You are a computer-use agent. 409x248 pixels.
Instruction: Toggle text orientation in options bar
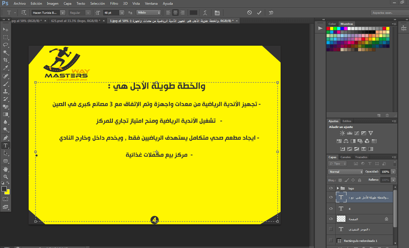pyautogui.click(x=24, y=13)
